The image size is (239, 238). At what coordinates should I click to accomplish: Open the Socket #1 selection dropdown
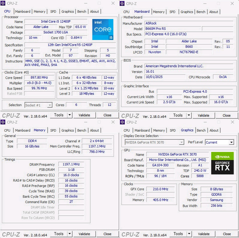pos(49,105)
